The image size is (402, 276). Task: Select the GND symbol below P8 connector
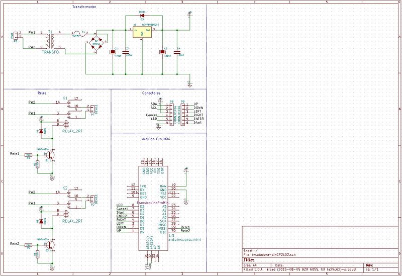pyautogui.click(x=158, y=126)
